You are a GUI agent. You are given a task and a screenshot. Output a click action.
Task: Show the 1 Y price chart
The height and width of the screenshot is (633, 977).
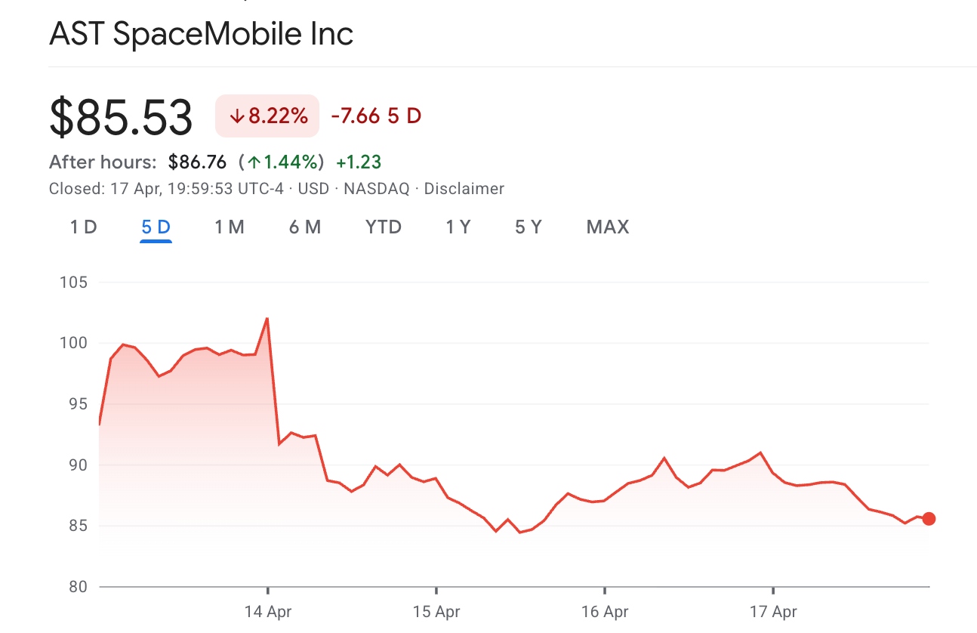pyautogui.click(x=458, y=227)
